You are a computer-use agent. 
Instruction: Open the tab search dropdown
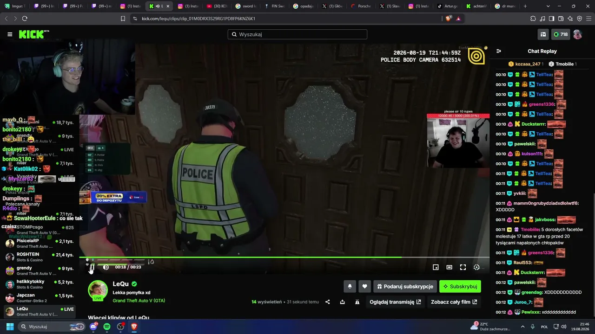click(x=548, y=6)
